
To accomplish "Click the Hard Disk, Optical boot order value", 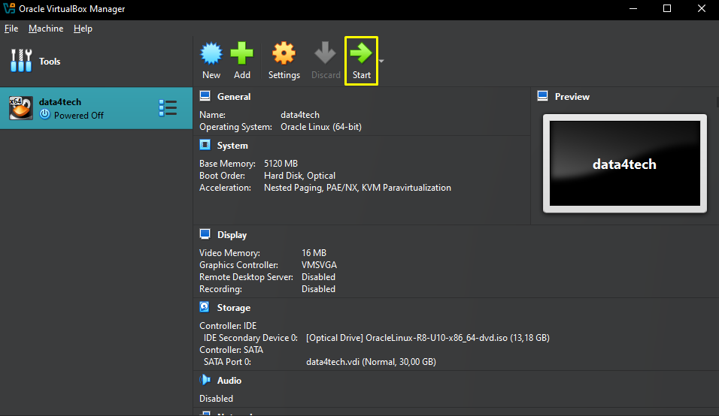I will [299, 176].
